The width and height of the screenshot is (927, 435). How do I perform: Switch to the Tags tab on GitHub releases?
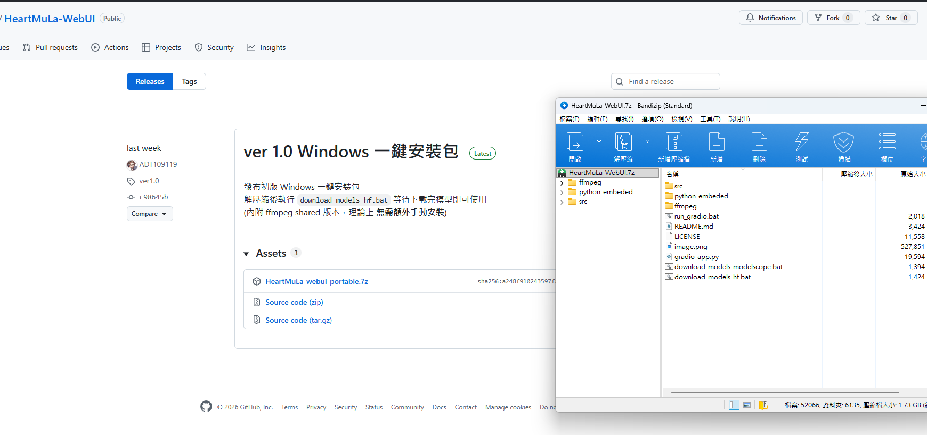coord(190,81)
